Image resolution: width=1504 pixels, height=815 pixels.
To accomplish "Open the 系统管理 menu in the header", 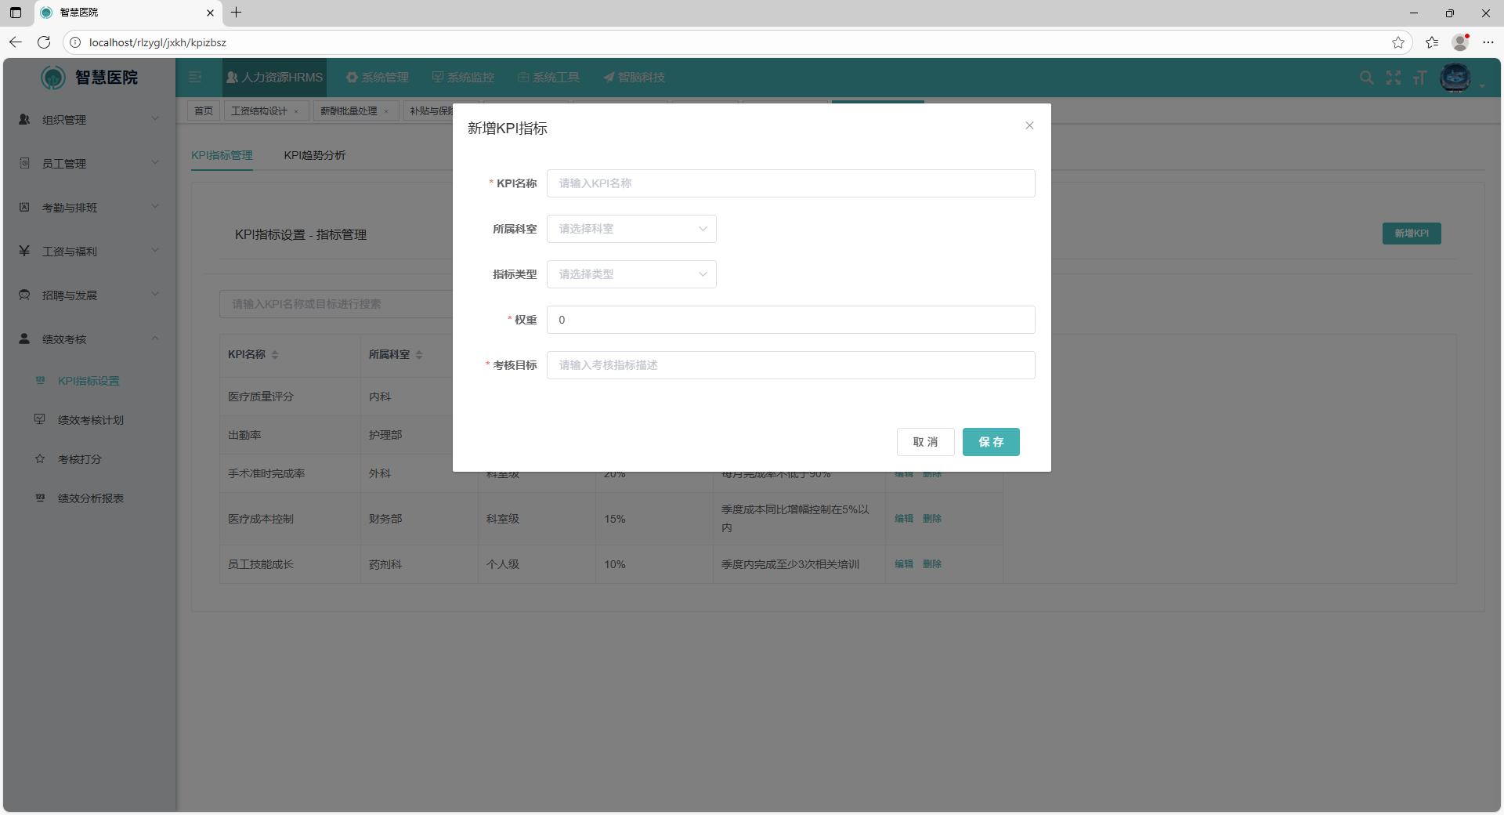I will [x=377, y=78].
